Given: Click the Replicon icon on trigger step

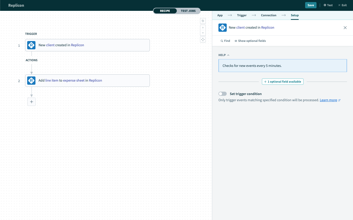Looking at the screenshot, I should point(31,45).
